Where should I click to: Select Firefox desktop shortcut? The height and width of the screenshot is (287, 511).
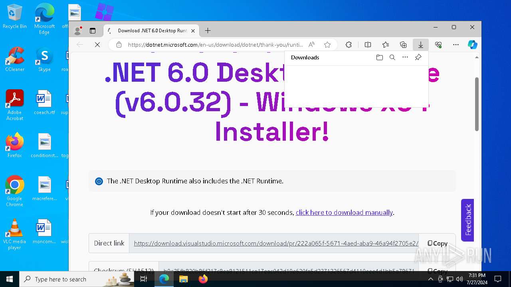point(15,146)
